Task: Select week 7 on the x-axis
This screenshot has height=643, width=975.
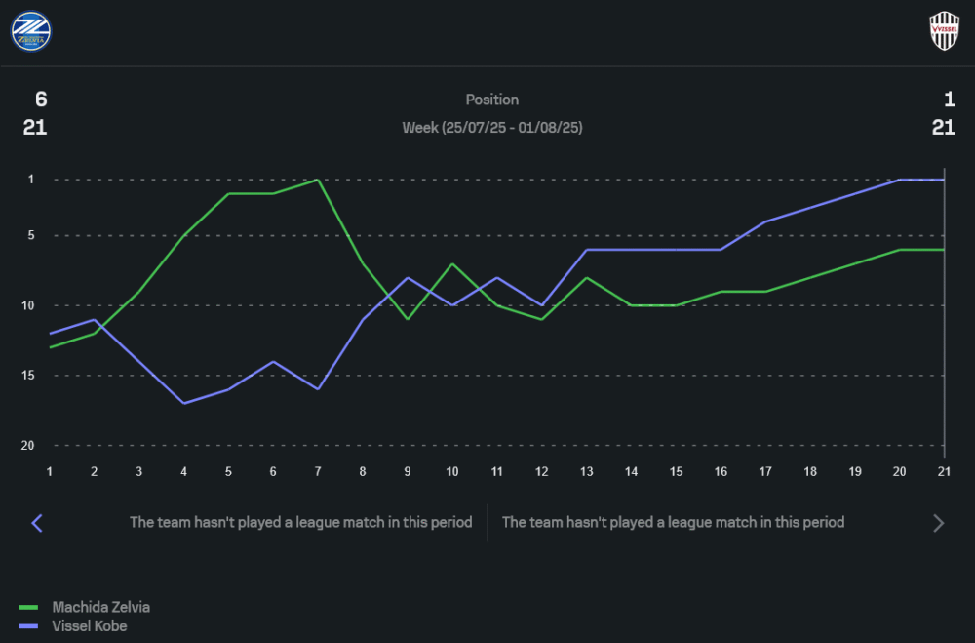Action: (318, 471)
